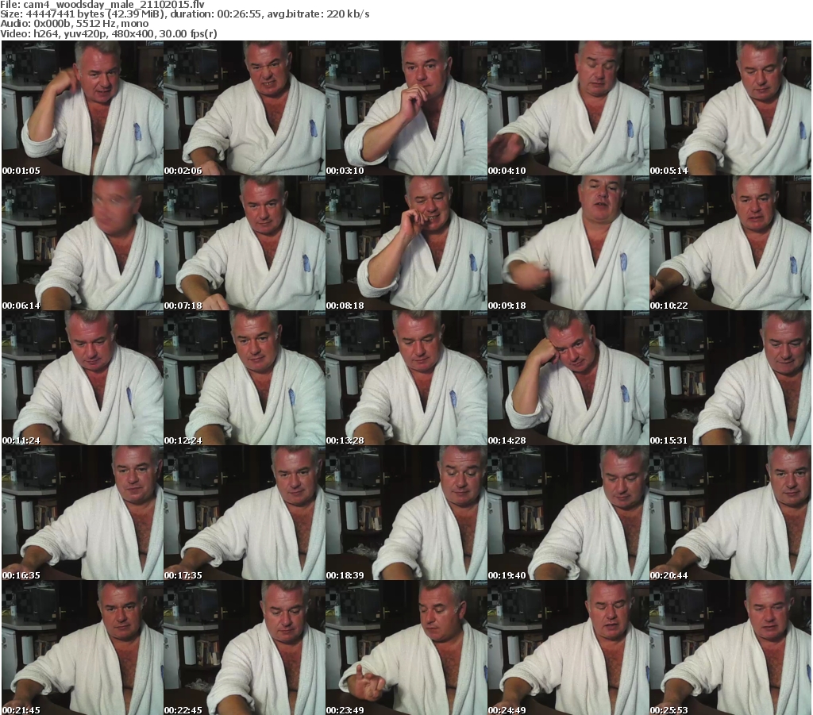Pick the frame stamped 00:12:24
This screenshot has width=813, height=715.
click(x=245, y=378)
